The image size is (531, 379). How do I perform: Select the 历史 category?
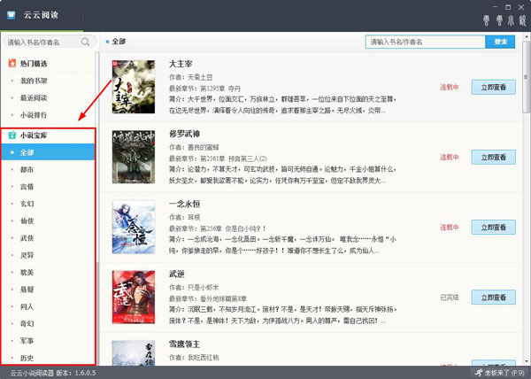[27, 358]
